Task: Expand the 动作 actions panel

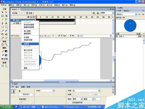Action: click(x=13, y=84)
